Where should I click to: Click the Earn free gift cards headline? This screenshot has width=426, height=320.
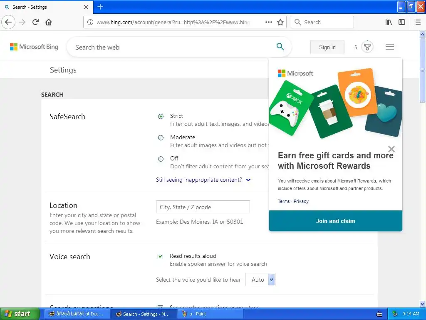click(336, 160)
